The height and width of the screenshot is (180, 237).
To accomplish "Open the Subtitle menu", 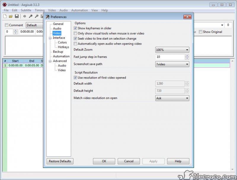I will coord(26,10).
